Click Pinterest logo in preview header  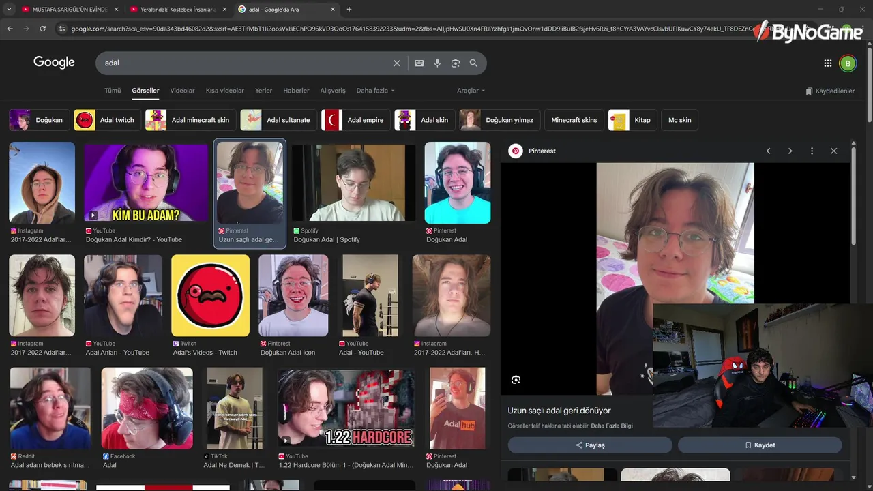coord(516,151)
